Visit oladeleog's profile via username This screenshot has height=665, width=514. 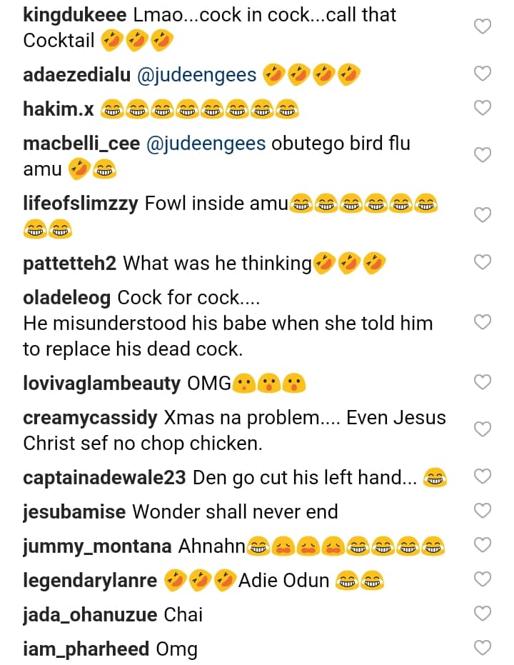coord(66,297)
